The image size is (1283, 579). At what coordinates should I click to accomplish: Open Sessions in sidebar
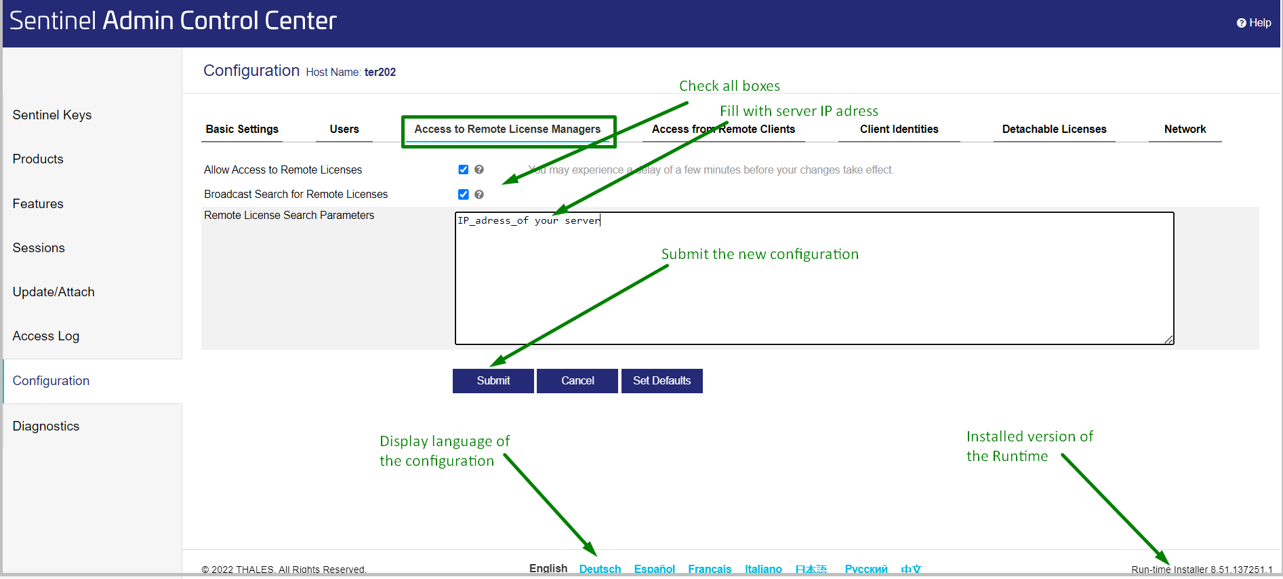coord(39,247)
